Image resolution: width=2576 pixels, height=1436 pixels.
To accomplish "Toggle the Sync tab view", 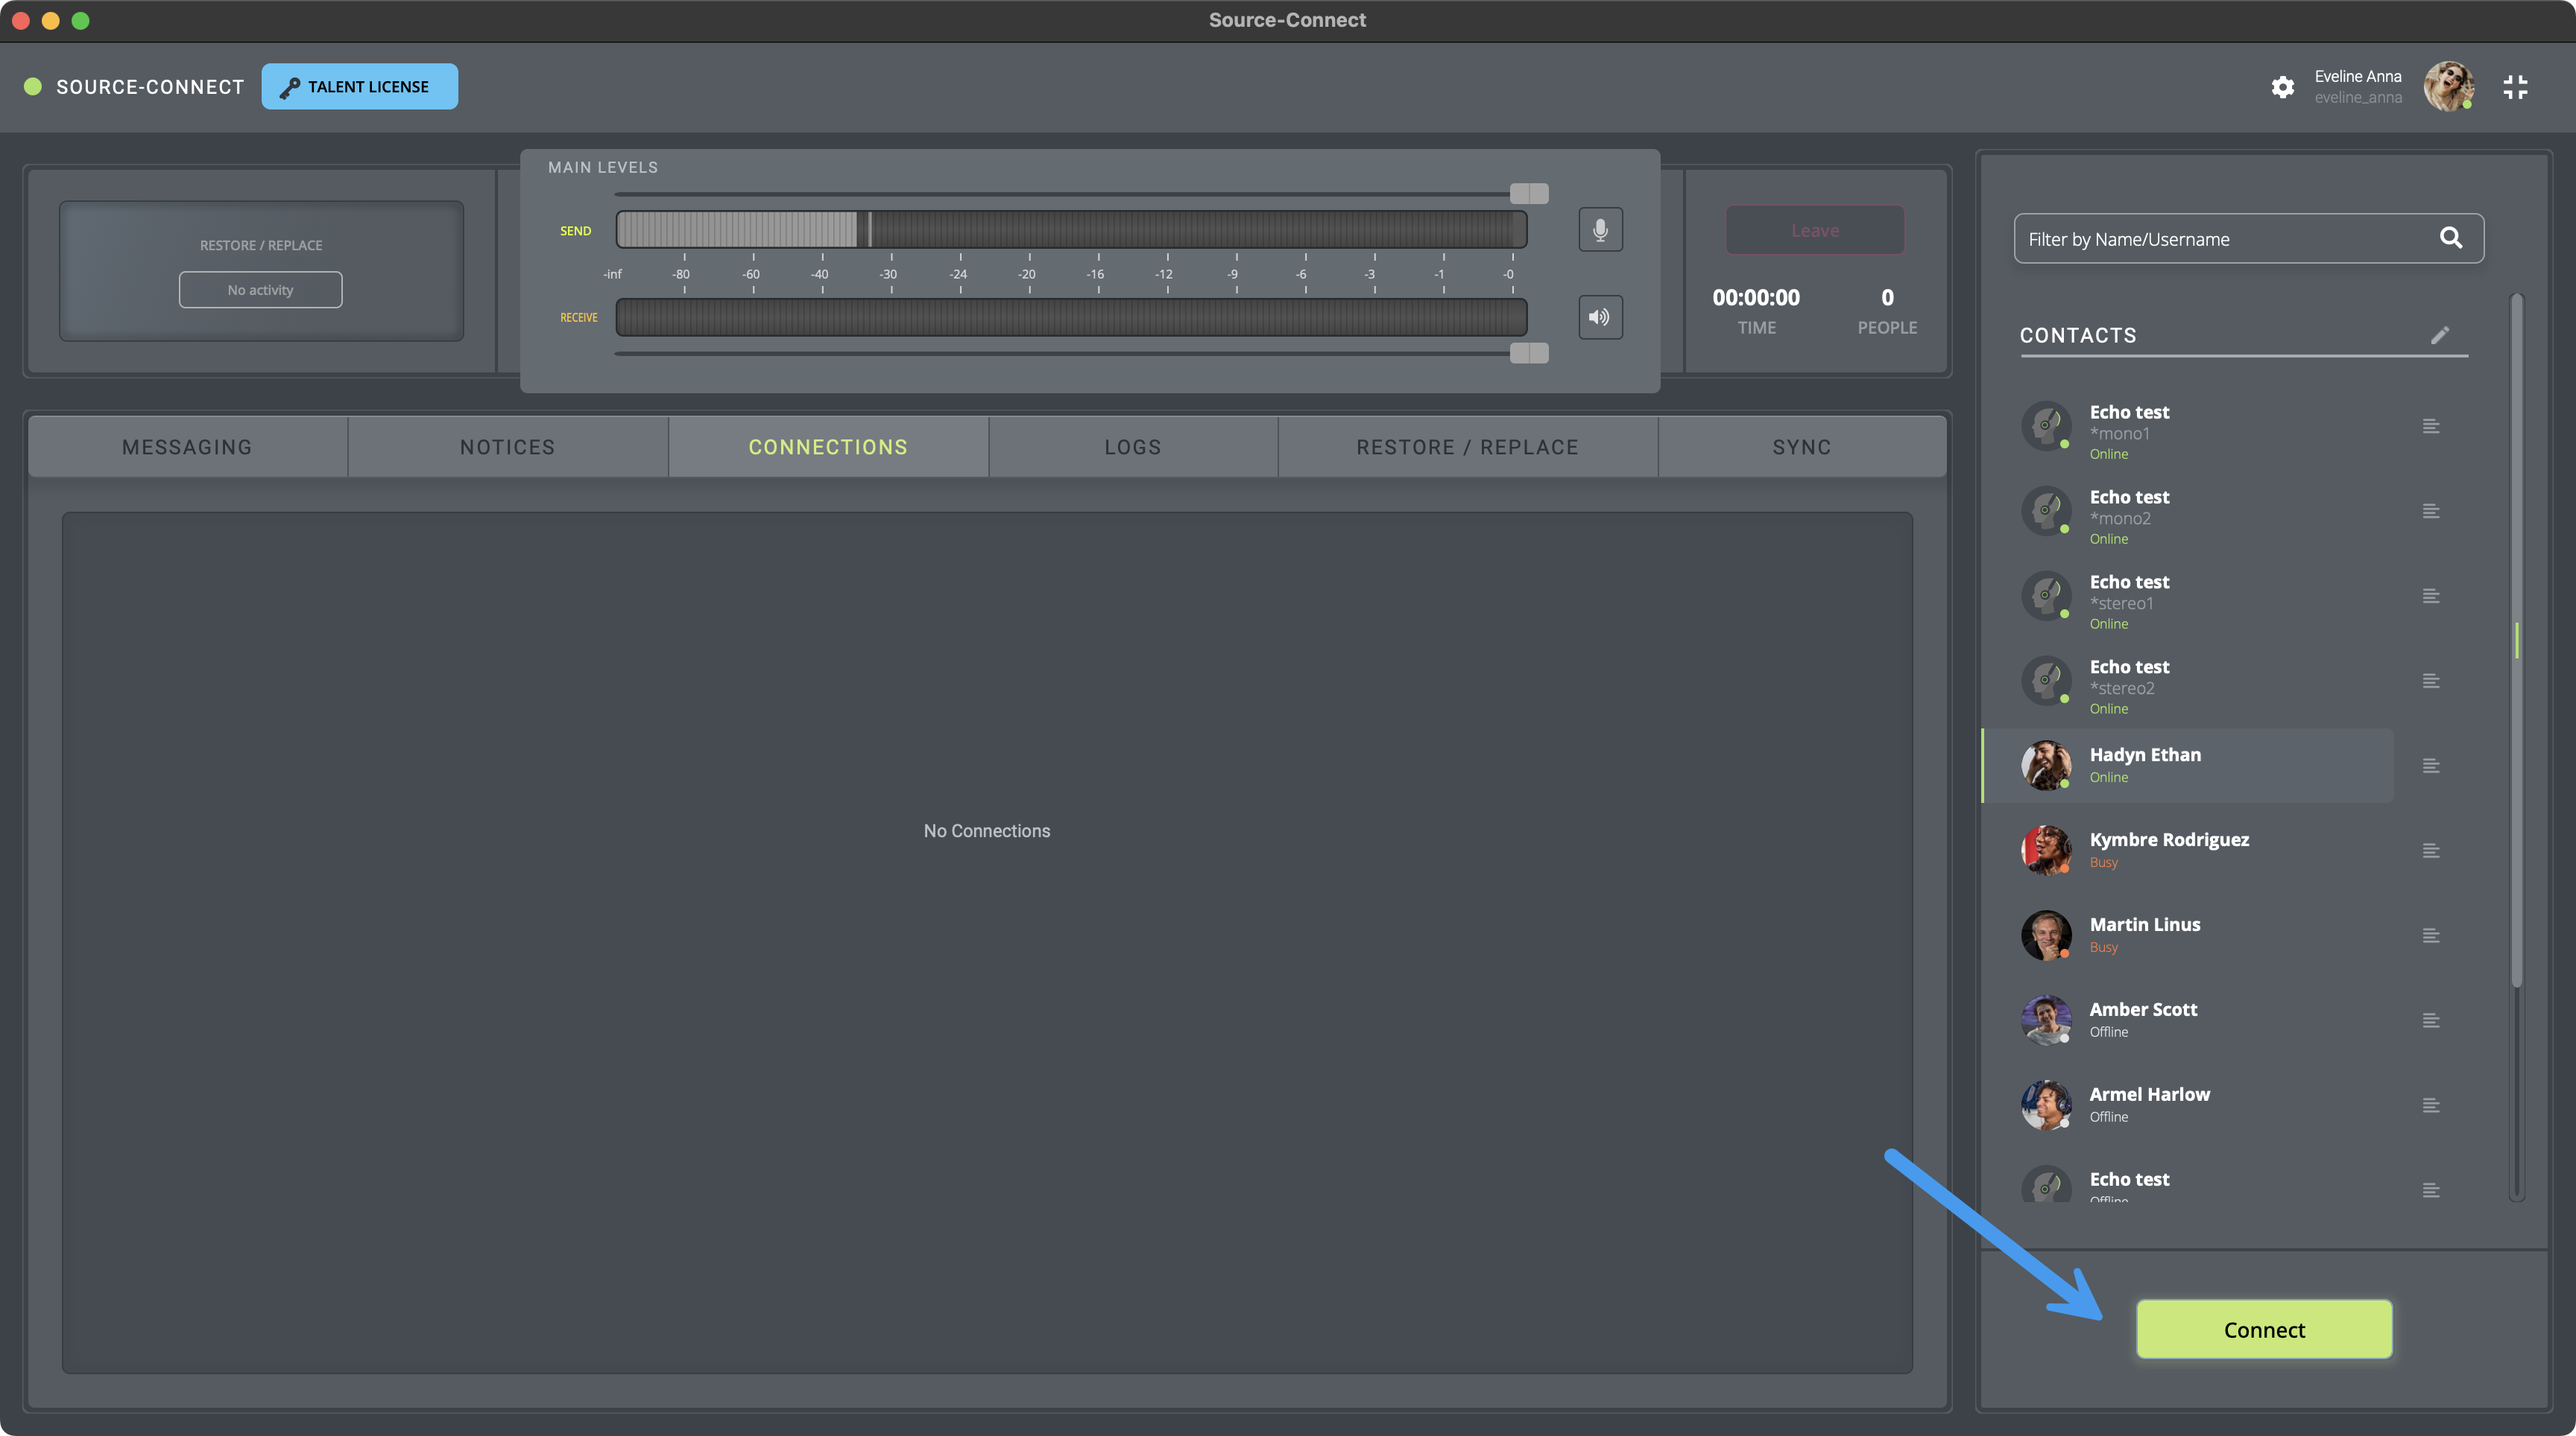I will tap(1801, 447).
